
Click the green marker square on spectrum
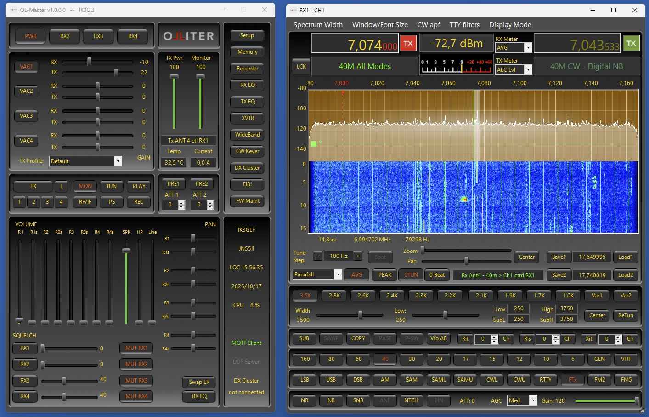314,144
